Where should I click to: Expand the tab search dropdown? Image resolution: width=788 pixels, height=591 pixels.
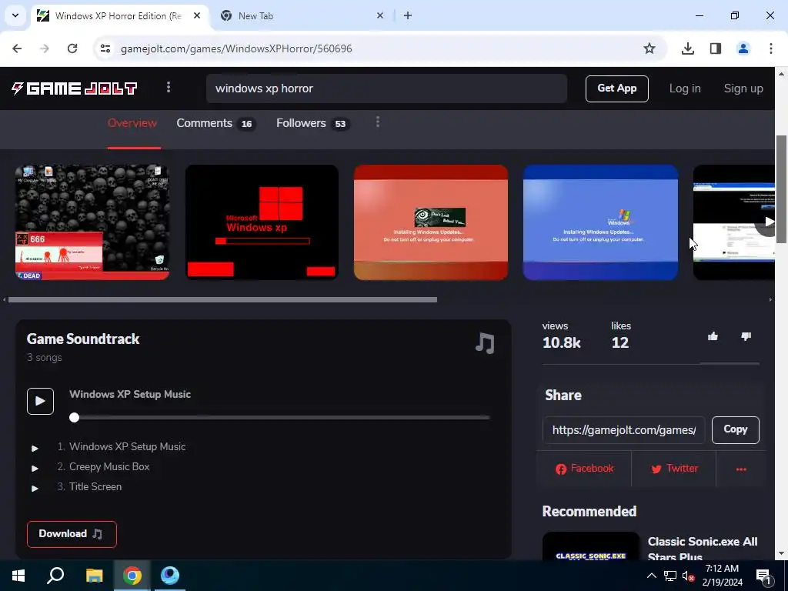point(15,15)
